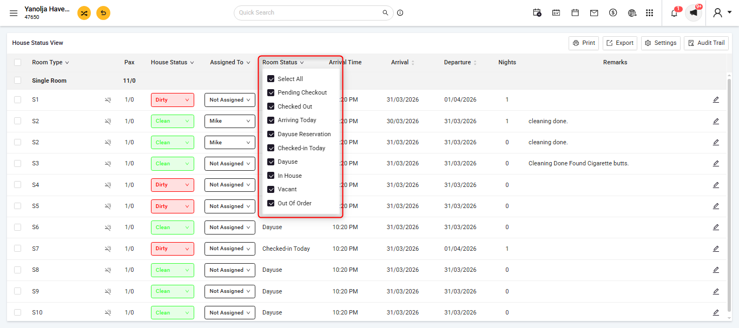Open the mail envelope icon
The width and height of the screenshot is (739, 328).
point(594,12)
